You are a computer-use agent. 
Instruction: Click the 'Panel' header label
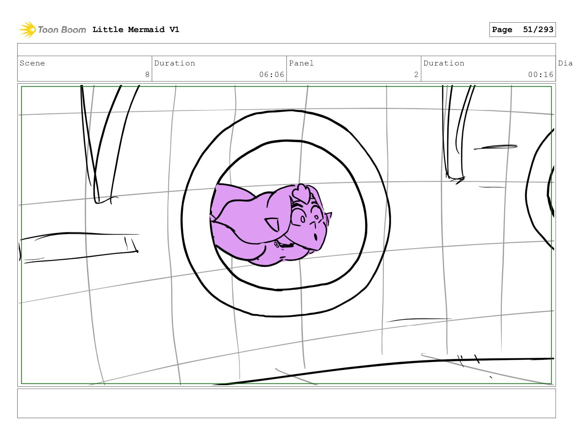(301, 63)
